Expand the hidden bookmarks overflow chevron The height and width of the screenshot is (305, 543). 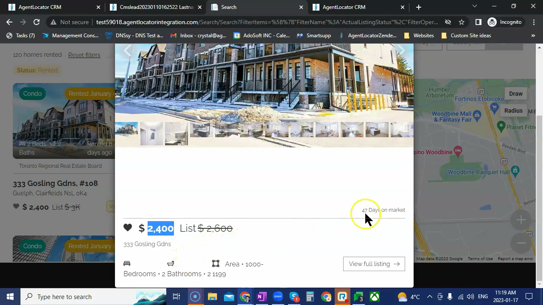click(533, 36)
